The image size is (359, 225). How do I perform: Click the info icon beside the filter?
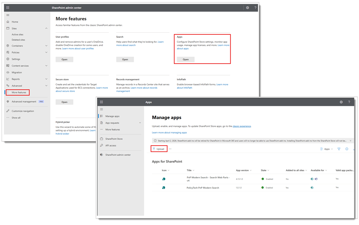pyautogui.click(x=347, y=149)
